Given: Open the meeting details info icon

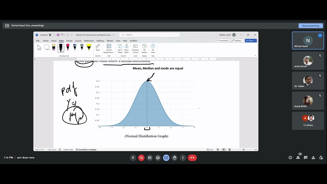Looking at the screenshot, I should point(290,158).
